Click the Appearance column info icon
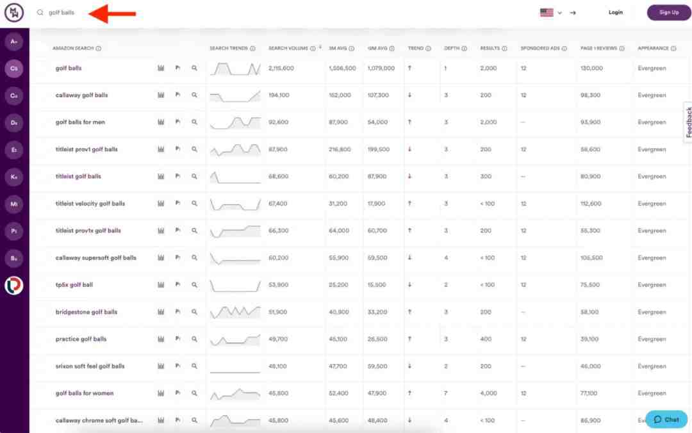Screen dimensions: 692x433 pyautogui.click(x=673, y=49)
